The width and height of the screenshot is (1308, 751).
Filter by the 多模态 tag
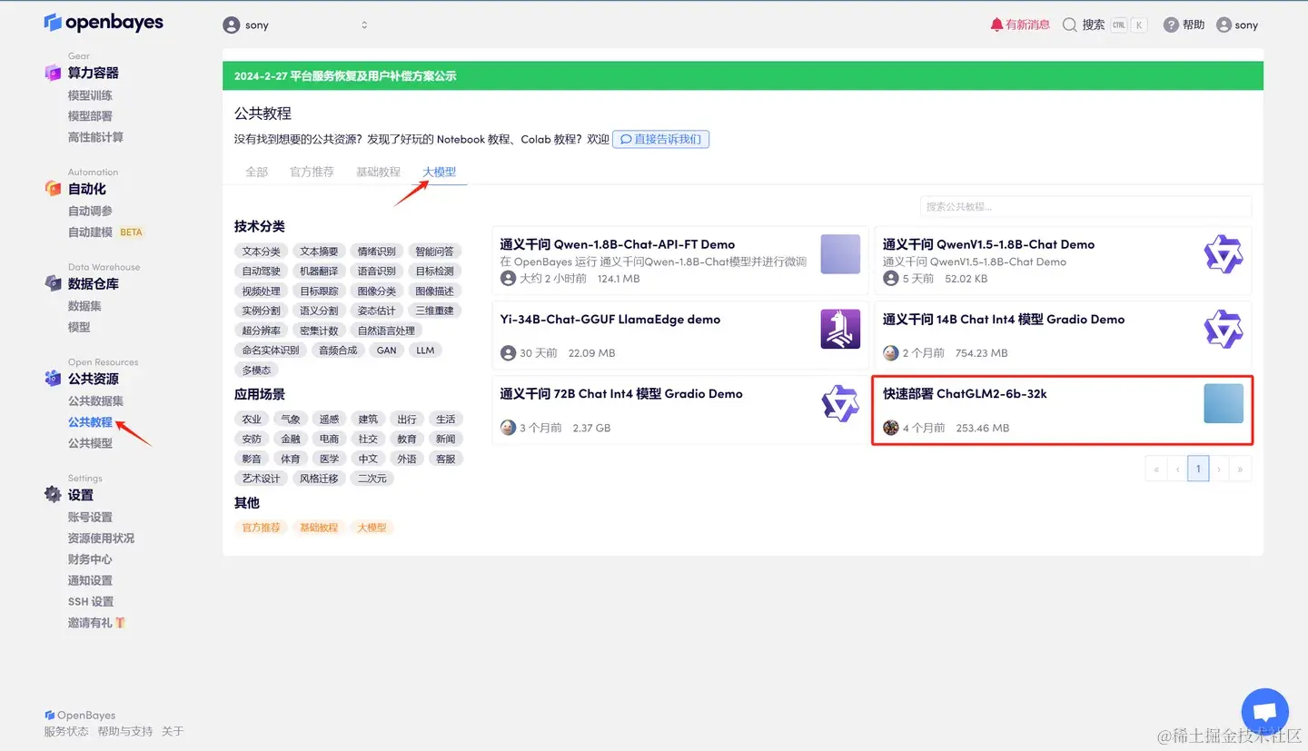(256, 371)
